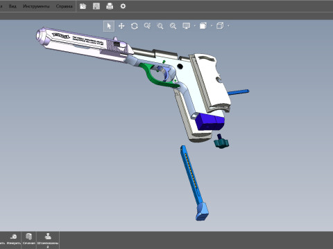Click the print icon in top toolbar
The image size is (333, 249).
(110, 6)
